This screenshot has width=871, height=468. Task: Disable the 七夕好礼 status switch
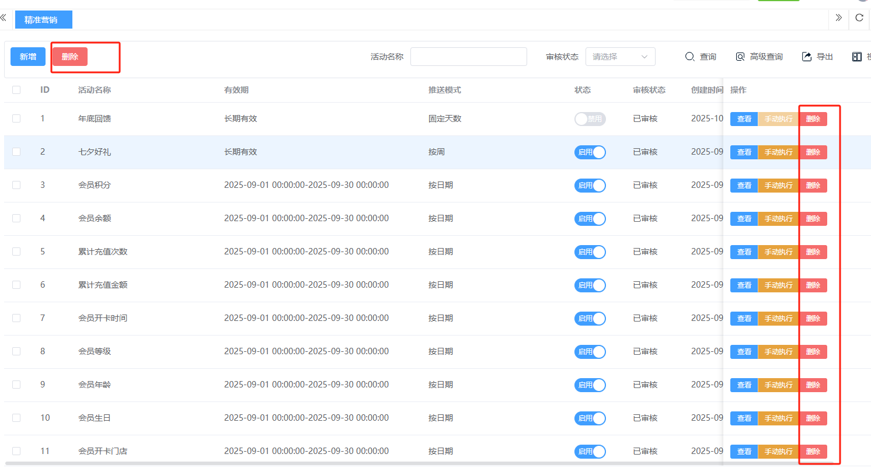(590, 152)
